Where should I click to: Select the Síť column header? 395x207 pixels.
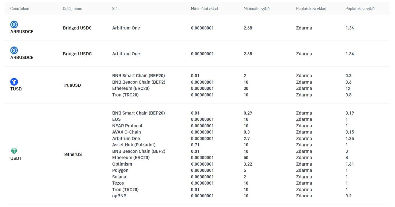pos(114,9)
